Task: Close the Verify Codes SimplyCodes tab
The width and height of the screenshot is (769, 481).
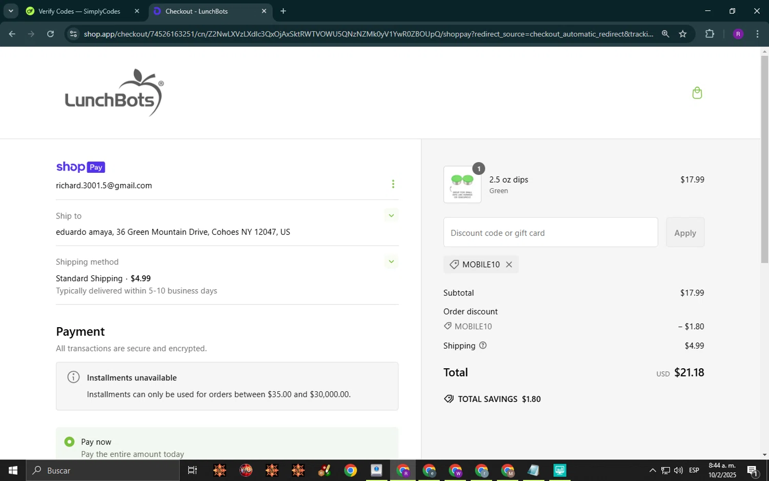Action: (137, 11)
